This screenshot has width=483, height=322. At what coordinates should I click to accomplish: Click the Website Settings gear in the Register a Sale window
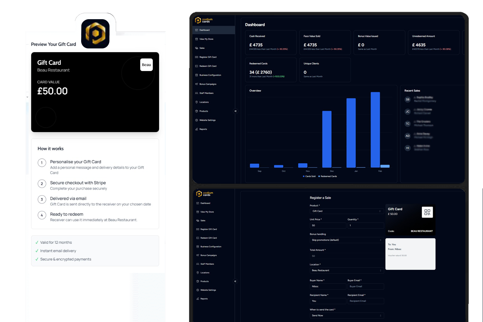(x=198, y=290)
